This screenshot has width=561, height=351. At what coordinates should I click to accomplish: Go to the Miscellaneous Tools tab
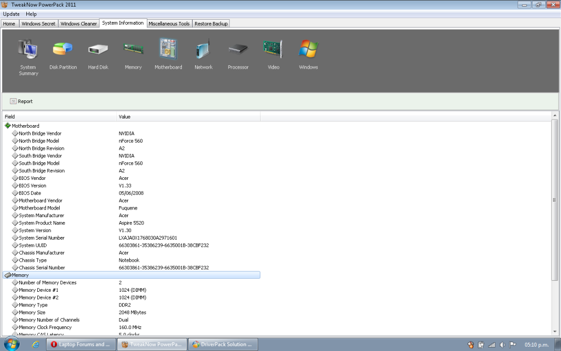click(x=169, y=24)
